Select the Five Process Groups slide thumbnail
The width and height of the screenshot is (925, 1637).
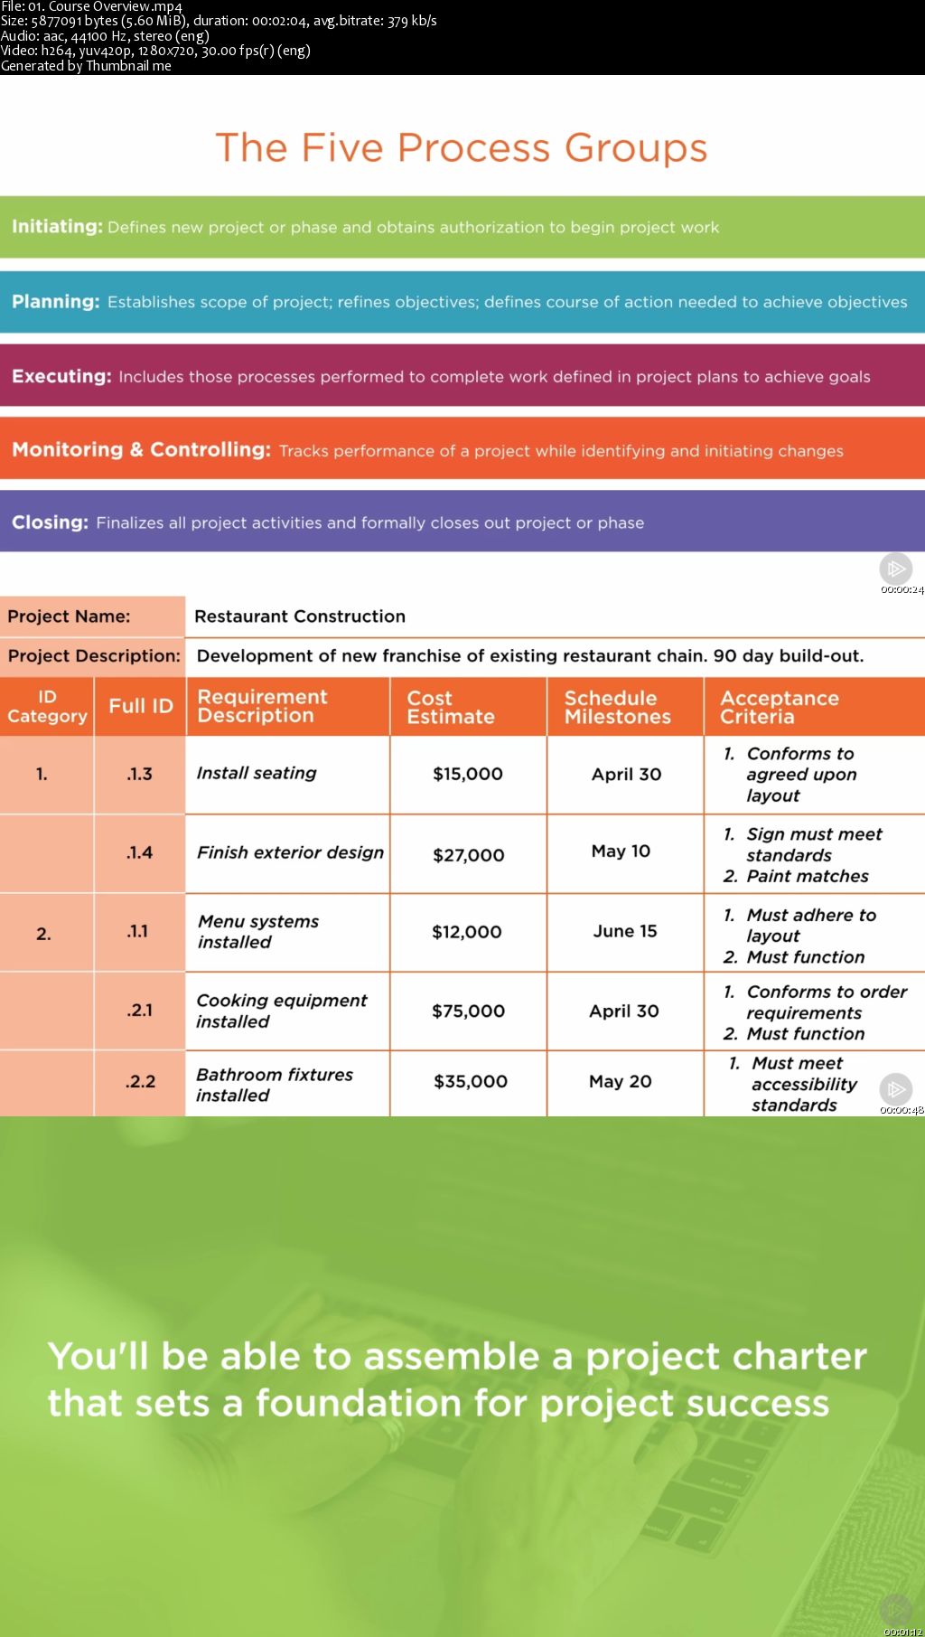(x=462, y=335)
